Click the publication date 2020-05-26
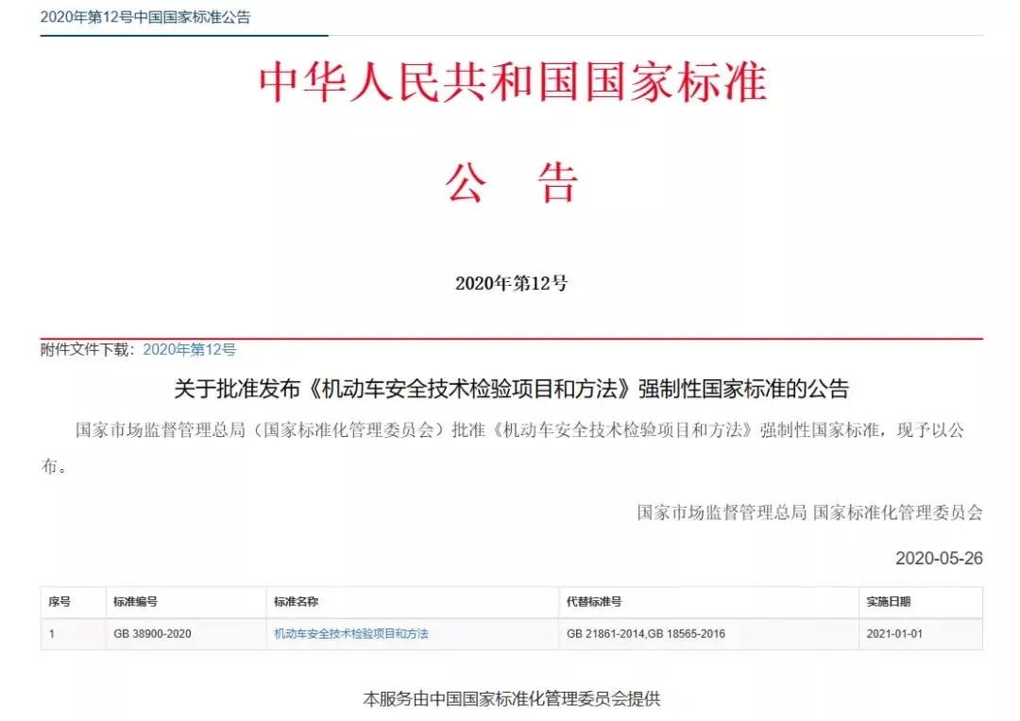 (x=938, y=558)
